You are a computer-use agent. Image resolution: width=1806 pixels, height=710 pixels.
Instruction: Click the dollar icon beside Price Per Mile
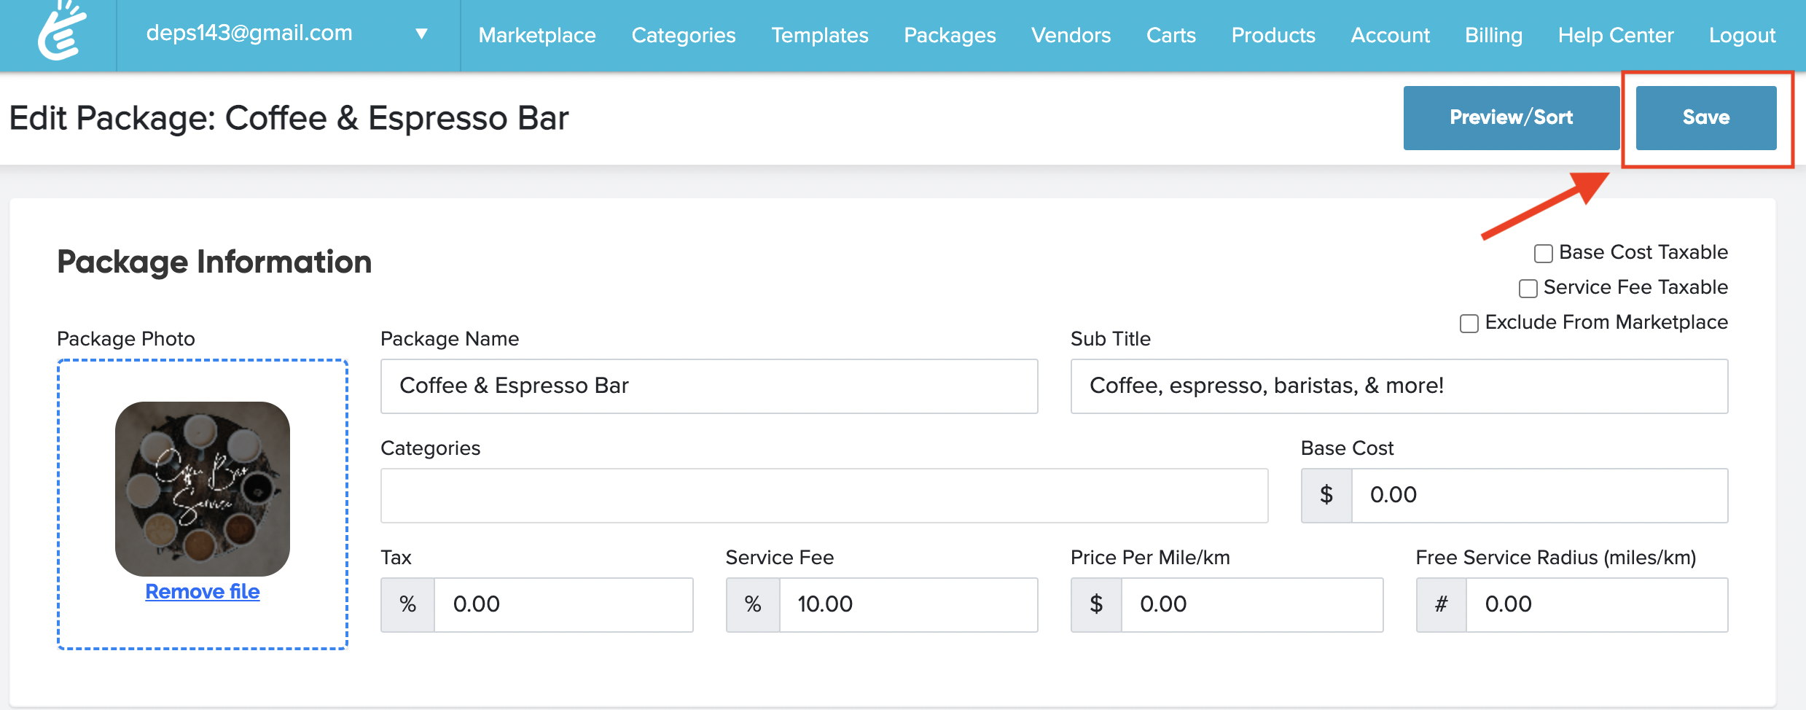1096,604
